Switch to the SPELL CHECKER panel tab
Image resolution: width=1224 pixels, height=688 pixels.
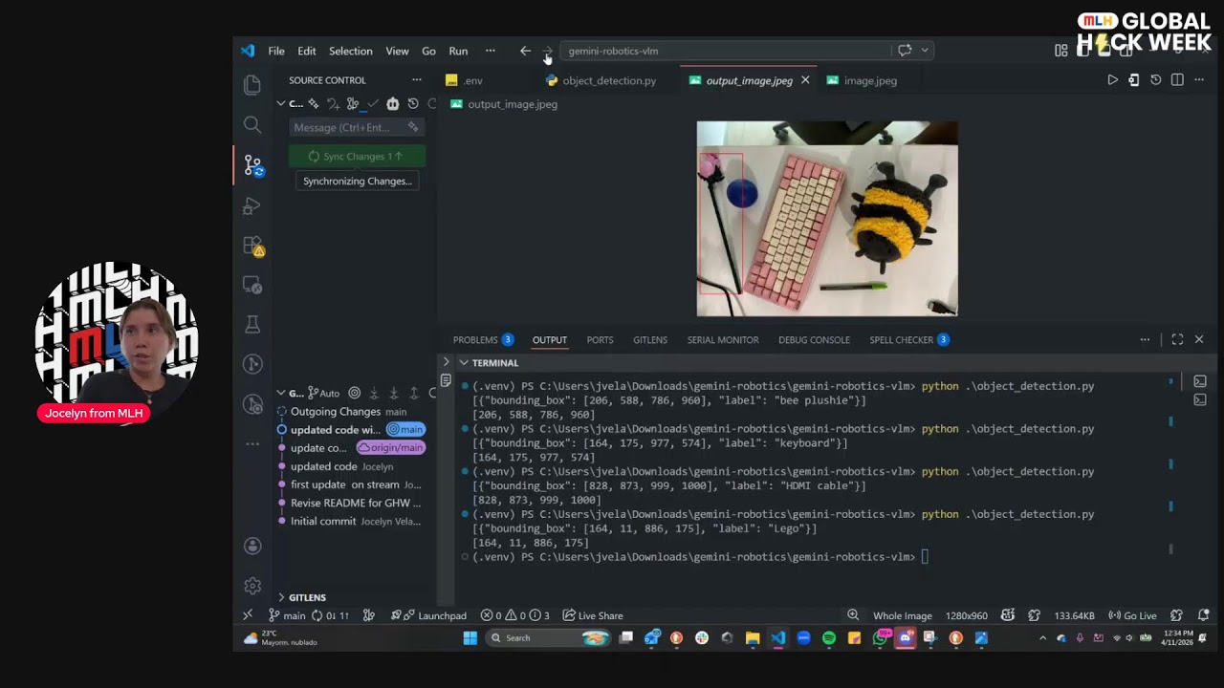click(x=908, y=339)
